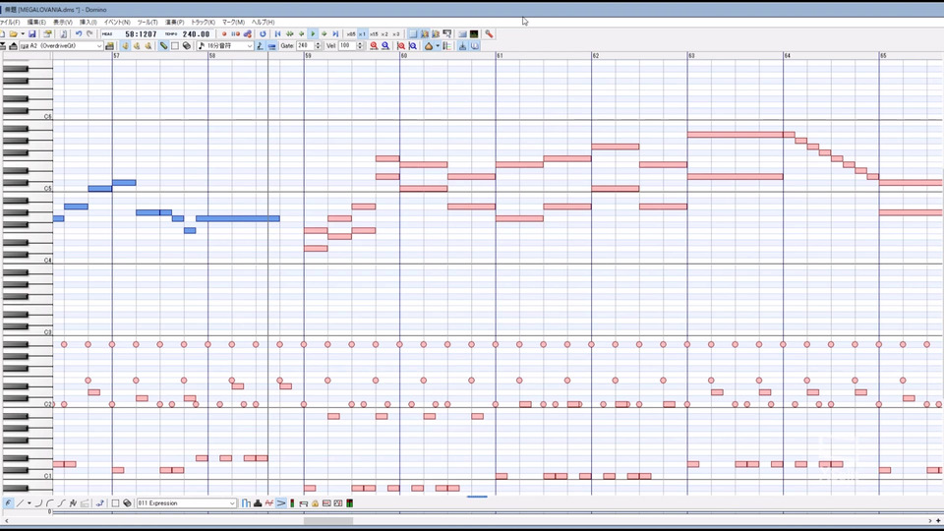Select the S-curve tool in bottom toolbar
This screenshot has height=531, width=944.
click(x=61, y=503)
